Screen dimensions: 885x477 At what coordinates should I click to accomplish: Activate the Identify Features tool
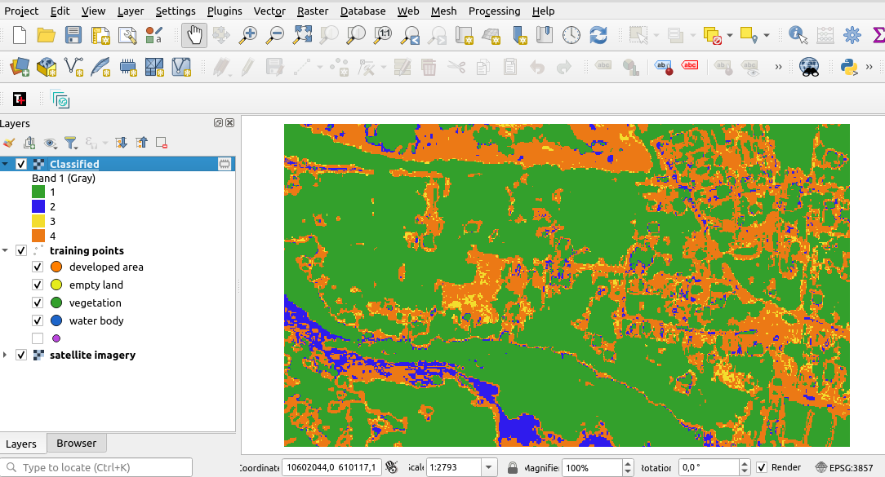tap(797, 35)
